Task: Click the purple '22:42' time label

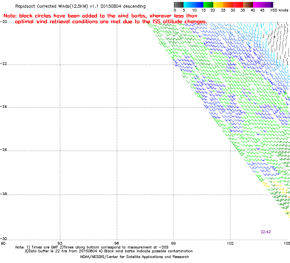Action: 266,232
